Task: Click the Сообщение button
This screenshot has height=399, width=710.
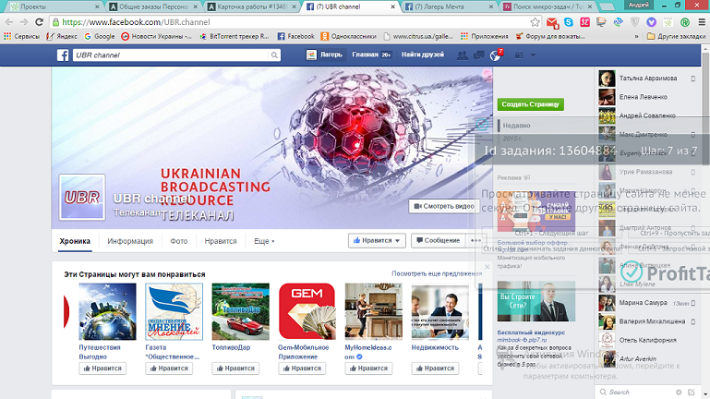Action: [439, 240]
